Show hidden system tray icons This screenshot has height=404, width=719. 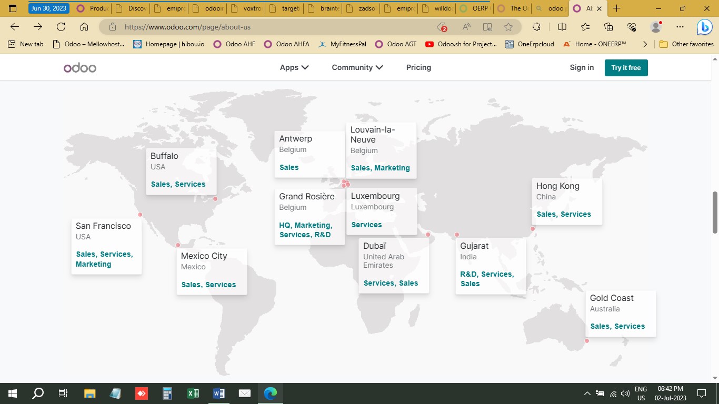click(587, 393)
